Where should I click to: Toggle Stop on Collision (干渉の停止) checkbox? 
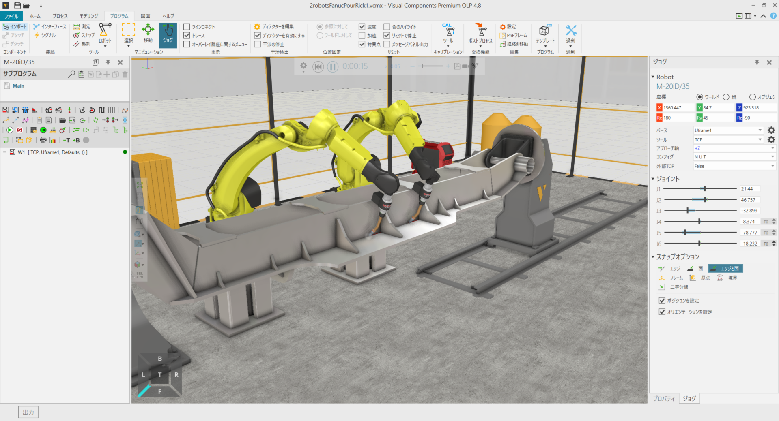[257, 44]
